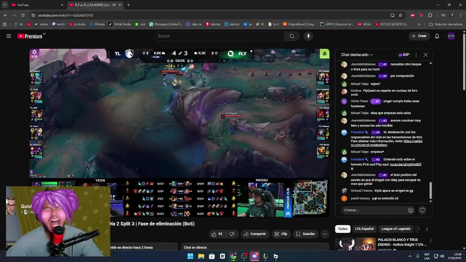Bookmark this page with the star
The height and width of the screenshot is (262, 466).
click(400, 15)
